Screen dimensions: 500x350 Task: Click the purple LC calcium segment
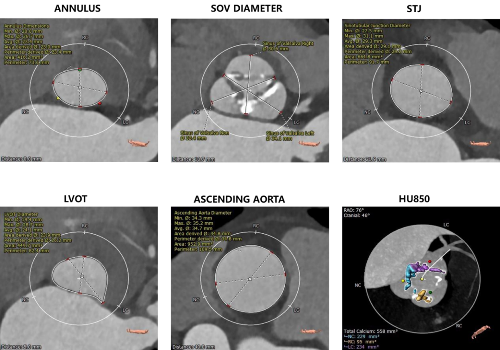point(432,269)
